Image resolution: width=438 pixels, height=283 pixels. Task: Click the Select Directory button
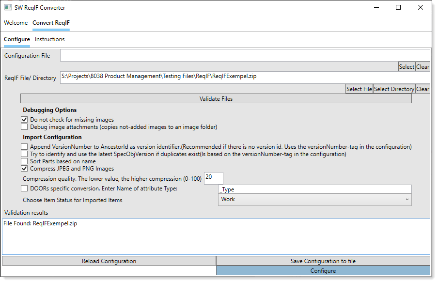(x=394, y=89)
